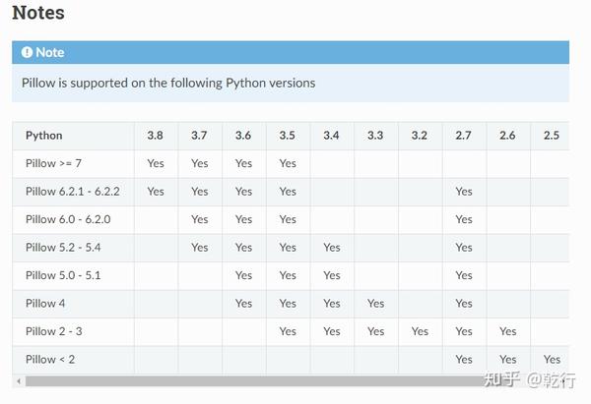Click the "Notes" heading
The image size is (591, 404).
point(38,14)
